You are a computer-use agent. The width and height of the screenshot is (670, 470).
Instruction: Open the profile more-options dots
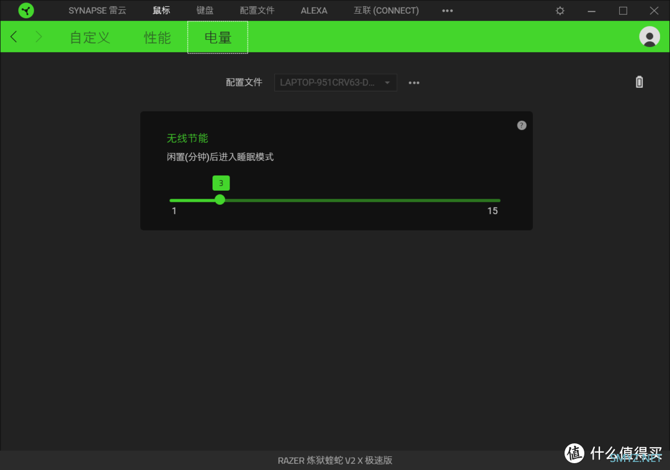coord(414,83)
